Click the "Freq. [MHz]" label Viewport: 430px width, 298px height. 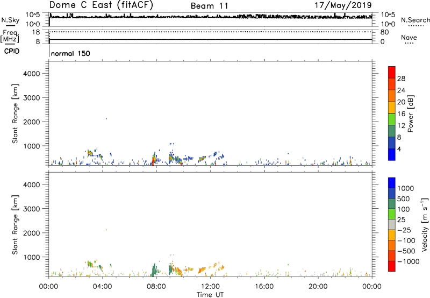[x=10, y=36]
